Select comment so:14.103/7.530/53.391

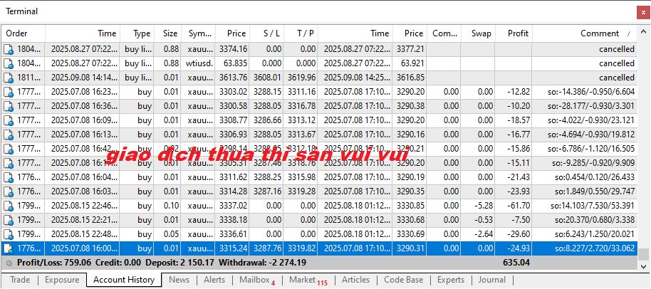pos(585,206)
